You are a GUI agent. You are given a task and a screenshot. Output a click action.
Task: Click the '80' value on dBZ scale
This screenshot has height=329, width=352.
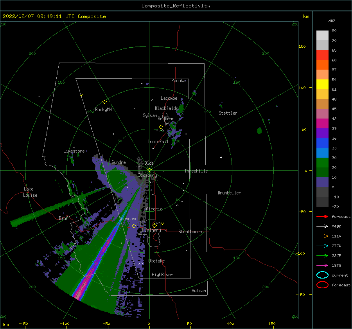pos(334,31)
